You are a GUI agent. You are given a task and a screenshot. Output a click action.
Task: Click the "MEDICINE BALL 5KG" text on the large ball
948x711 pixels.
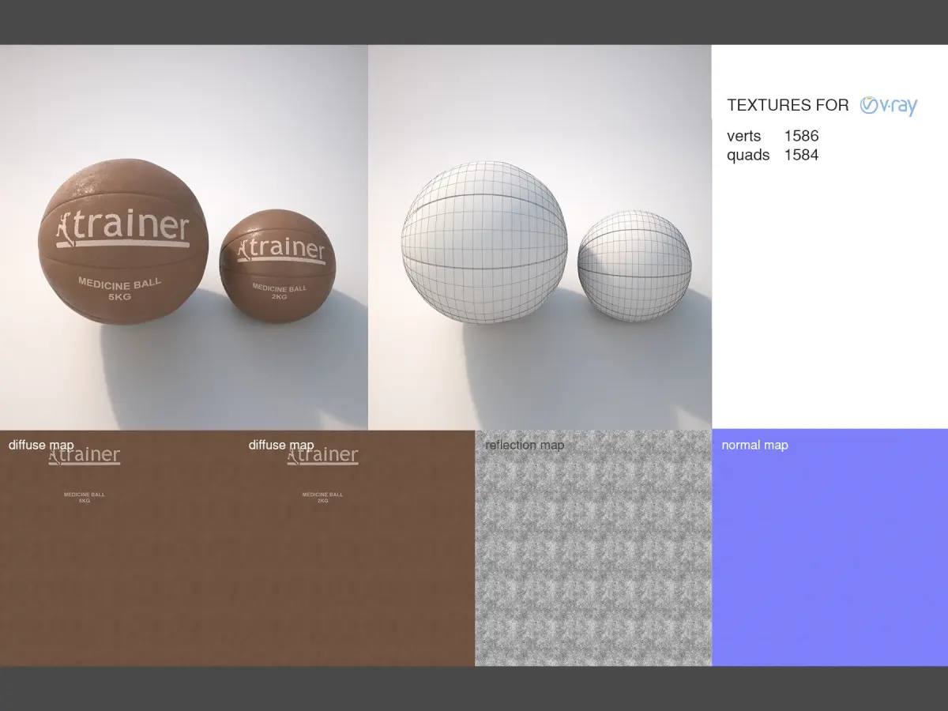(x=119, y=290)
